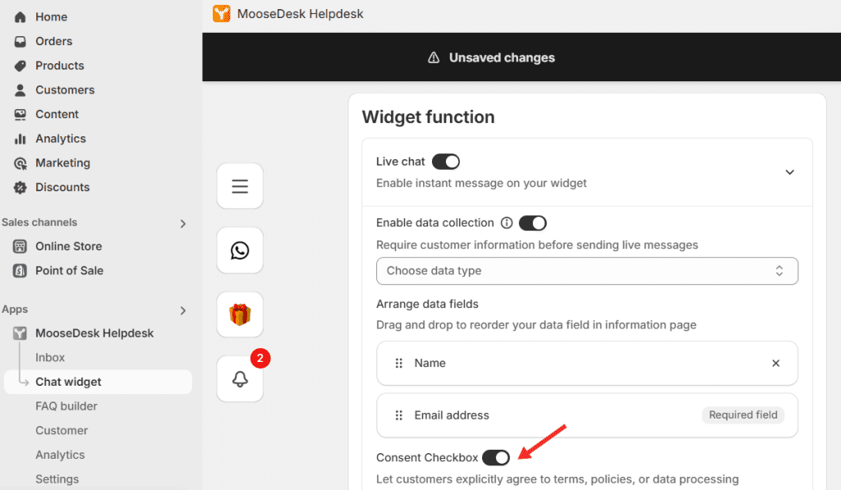Open the gift box icon button
Image resolution: width=841 pixels, height=490 pixels.
point(240,314)
